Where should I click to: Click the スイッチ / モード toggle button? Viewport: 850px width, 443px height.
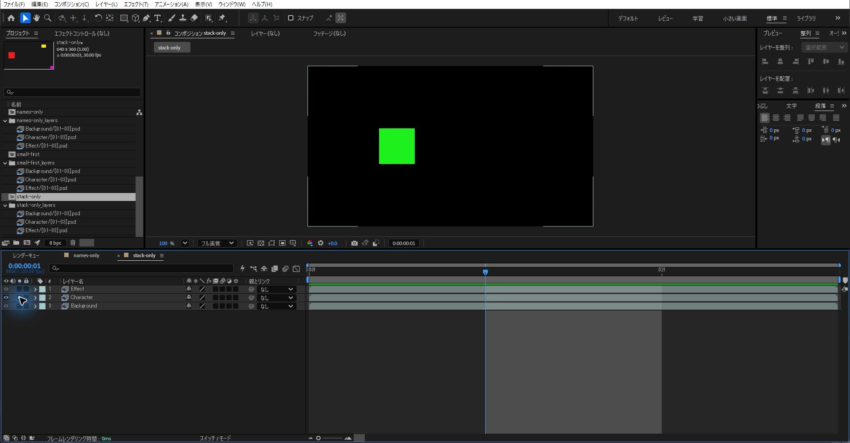click(x=215, y=439)
